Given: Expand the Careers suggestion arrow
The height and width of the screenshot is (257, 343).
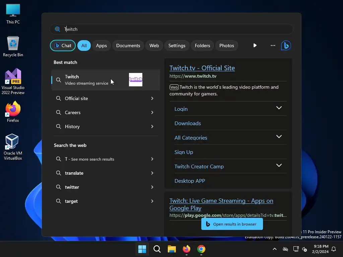Looking at the screenshot, I should (x=152, y=112).
